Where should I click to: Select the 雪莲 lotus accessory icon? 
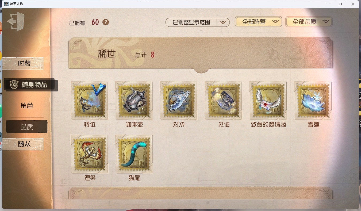point(313,101)
